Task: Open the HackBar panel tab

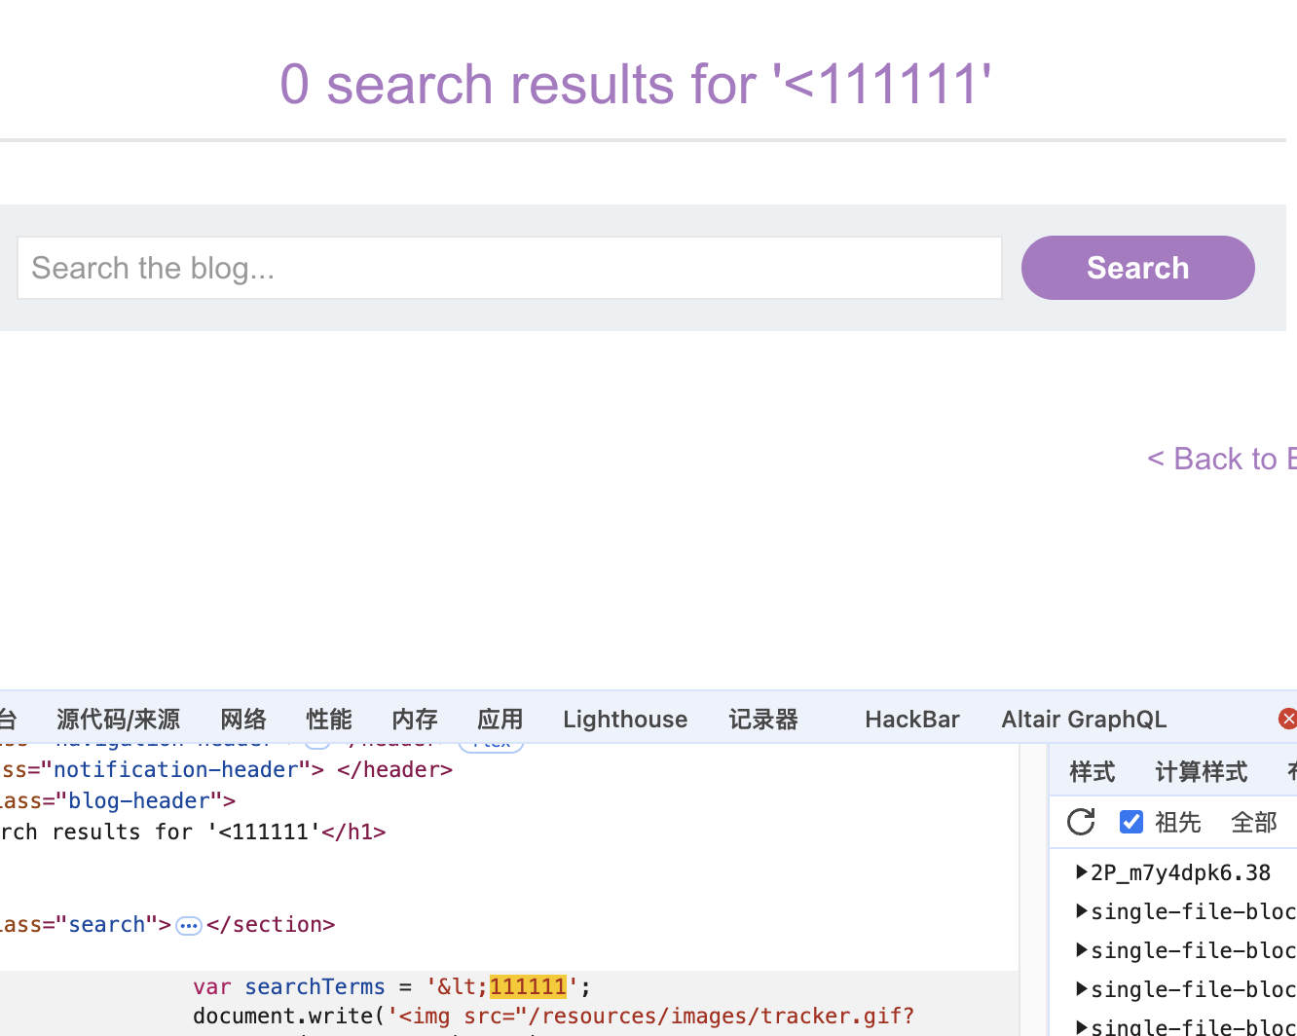Action: click(911, 720)
